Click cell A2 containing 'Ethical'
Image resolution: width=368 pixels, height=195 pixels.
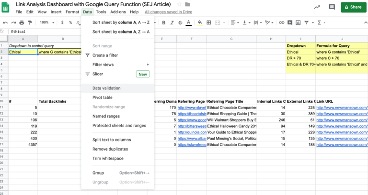point(23,52)
